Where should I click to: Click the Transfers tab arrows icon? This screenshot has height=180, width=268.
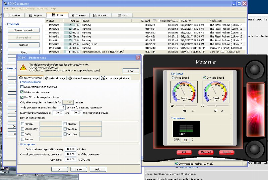(73, 15)
